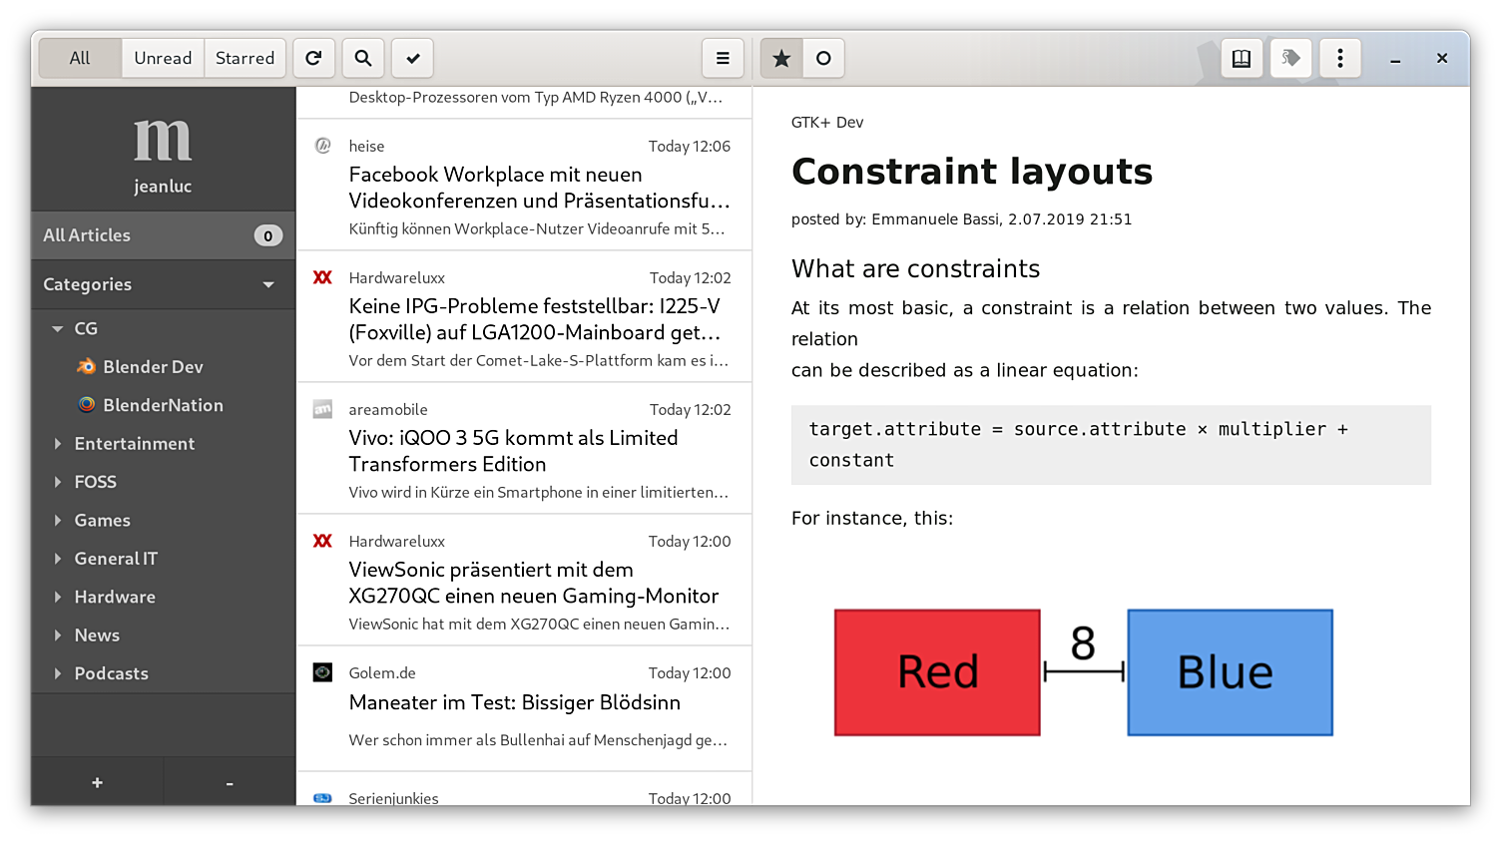Viewport: 1501px width, 844px height.
Task: Click the red box in the diagram
Action: [937, 672]
